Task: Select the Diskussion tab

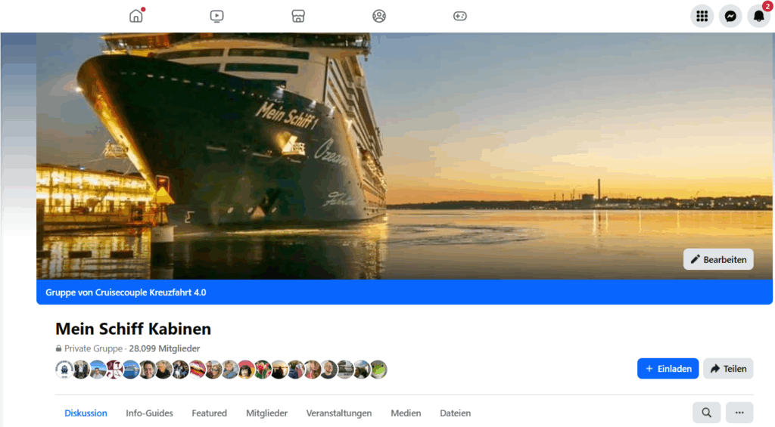Action: (x=86, y=413)
